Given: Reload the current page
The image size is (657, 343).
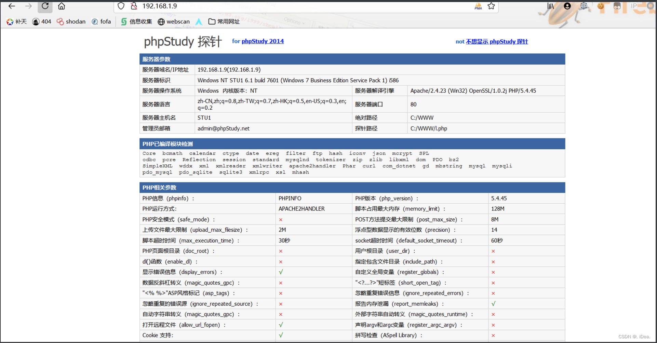Looking at the screenshot, I should [x=45, y=6].
